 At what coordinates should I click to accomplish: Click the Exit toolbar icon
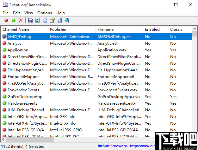[67, 20]
